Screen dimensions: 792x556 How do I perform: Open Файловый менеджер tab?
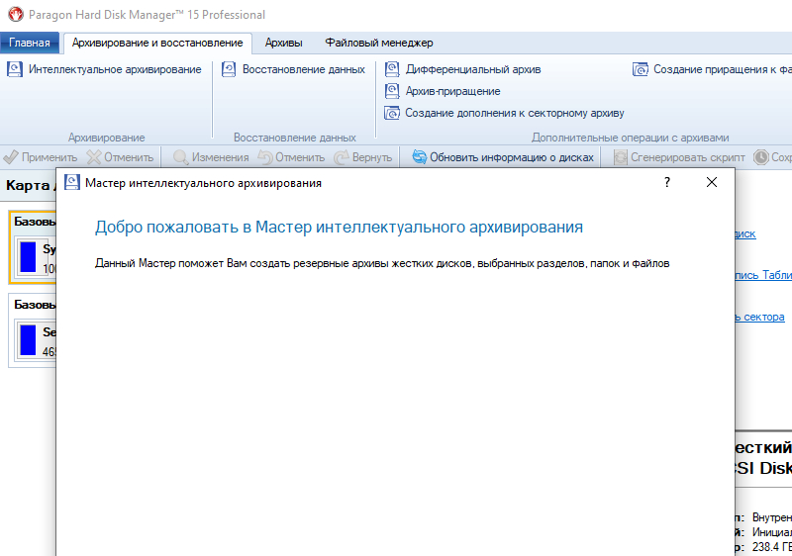tap(379, 43)
